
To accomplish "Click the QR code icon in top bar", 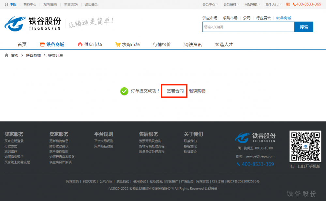I will (288, 4).
